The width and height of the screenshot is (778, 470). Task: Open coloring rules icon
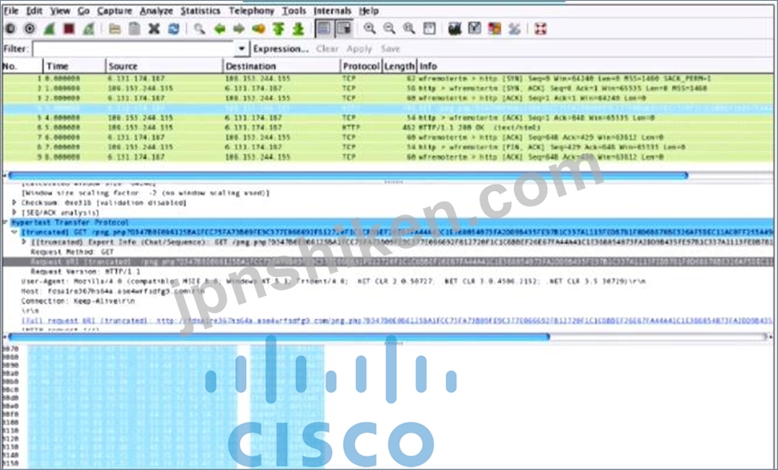(x=495, y=29)
